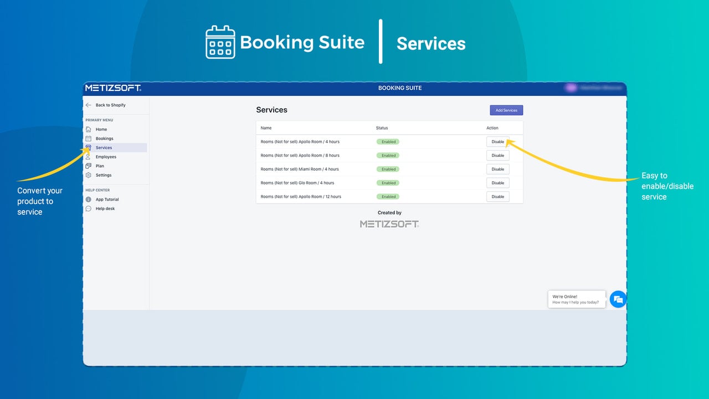The image size is (709, 399).
Task: Click the Action column header
Action: [x=492, y=128]
